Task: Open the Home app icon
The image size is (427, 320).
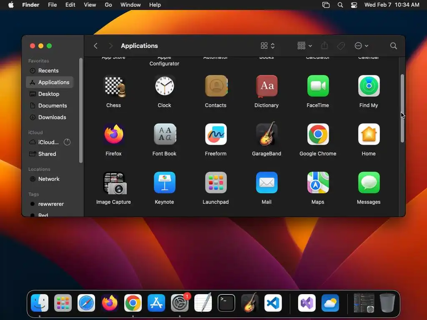Action: [369, 134]
